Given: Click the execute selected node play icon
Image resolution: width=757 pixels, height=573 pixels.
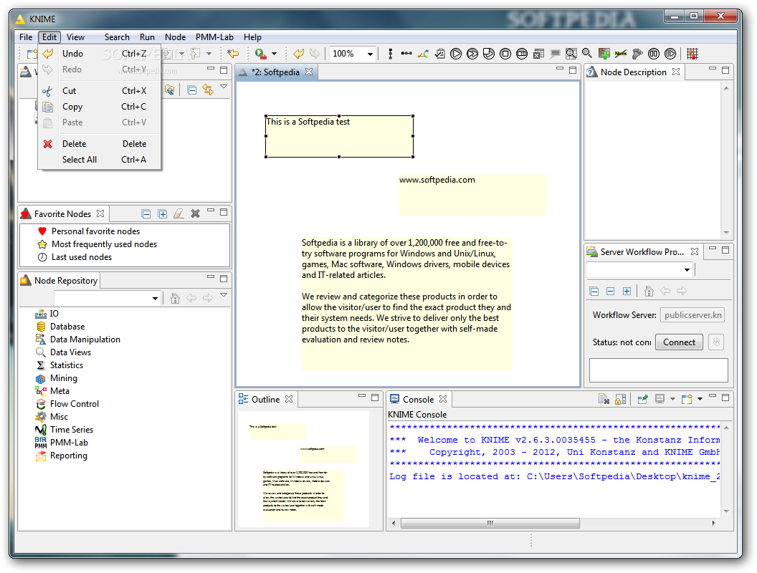Looking at the screenshot, I should [456, 54].
